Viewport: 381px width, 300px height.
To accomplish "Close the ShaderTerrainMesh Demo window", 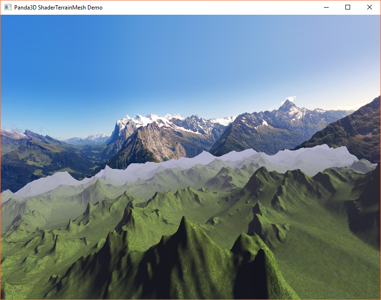I will (370, 8).
